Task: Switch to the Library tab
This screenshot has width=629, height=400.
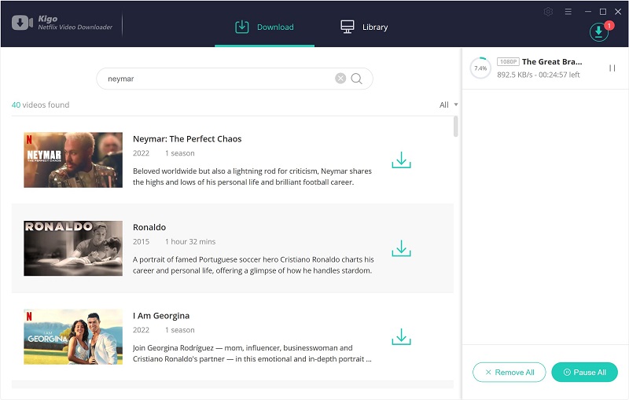Action: pyautogui.click(x=364, y=27)
